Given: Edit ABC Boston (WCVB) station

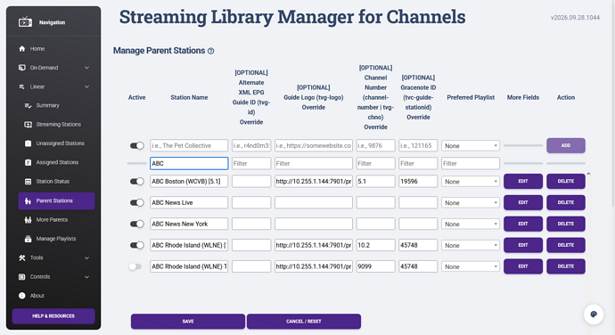Looking at the screenshot, I should [x=523, y=181].
